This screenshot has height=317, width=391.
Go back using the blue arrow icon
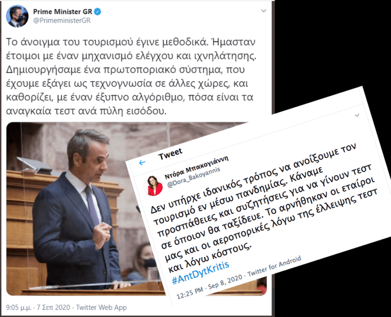[x=142, y=163]
